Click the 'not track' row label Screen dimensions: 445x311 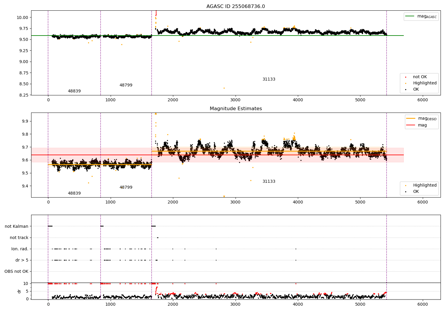[19, 238]
